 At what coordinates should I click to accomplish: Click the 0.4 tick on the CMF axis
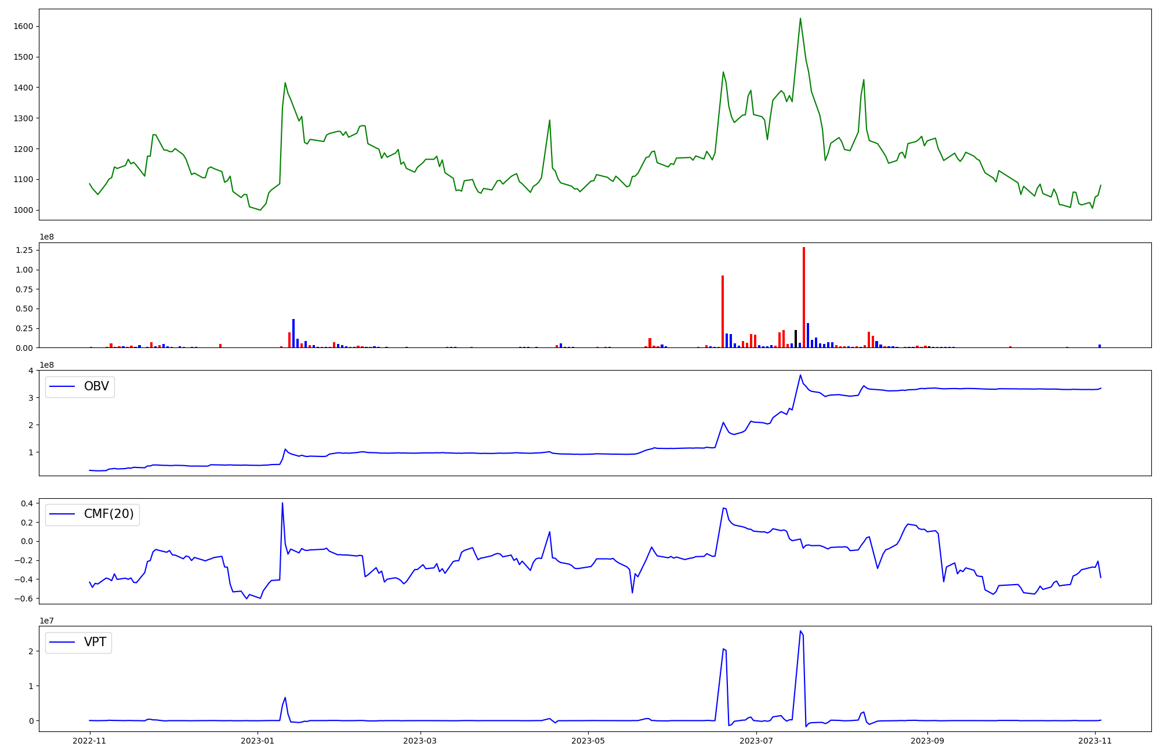click(x=27, y=503)
